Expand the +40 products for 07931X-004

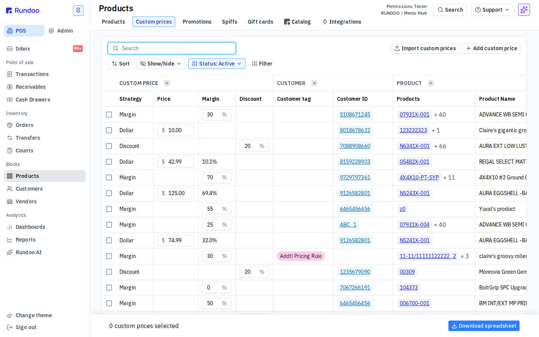point(440,225)
